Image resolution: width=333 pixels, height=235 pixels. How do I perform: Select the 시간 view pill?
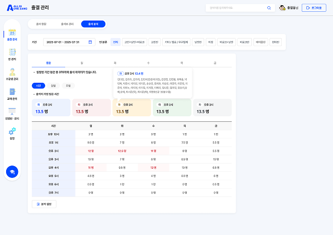pyautogui.click(x=38, y=85)
